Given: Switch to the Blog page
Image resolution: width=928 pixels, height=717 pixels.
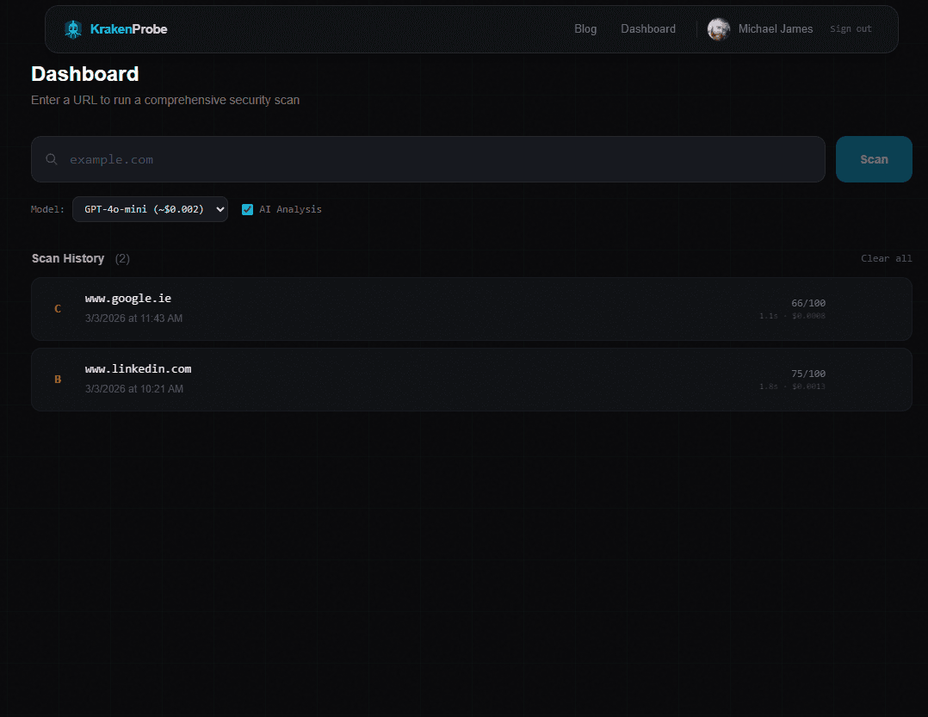Looking at the screenshot, I should (x=585, y=28).
